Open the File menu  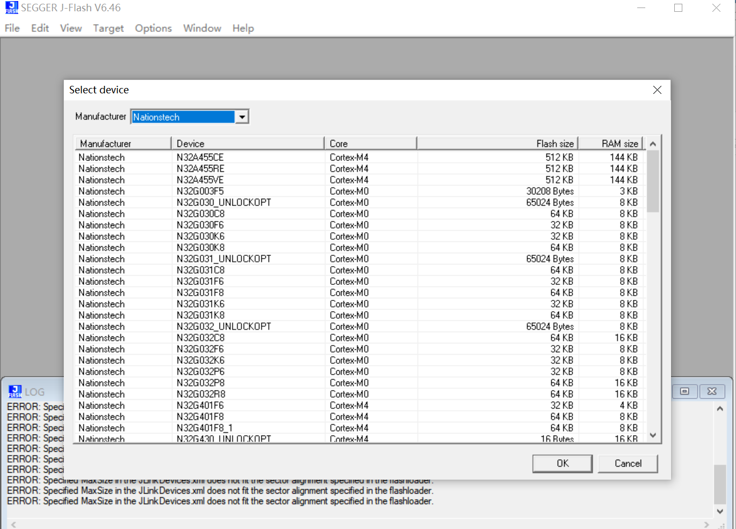coord(12,28)
